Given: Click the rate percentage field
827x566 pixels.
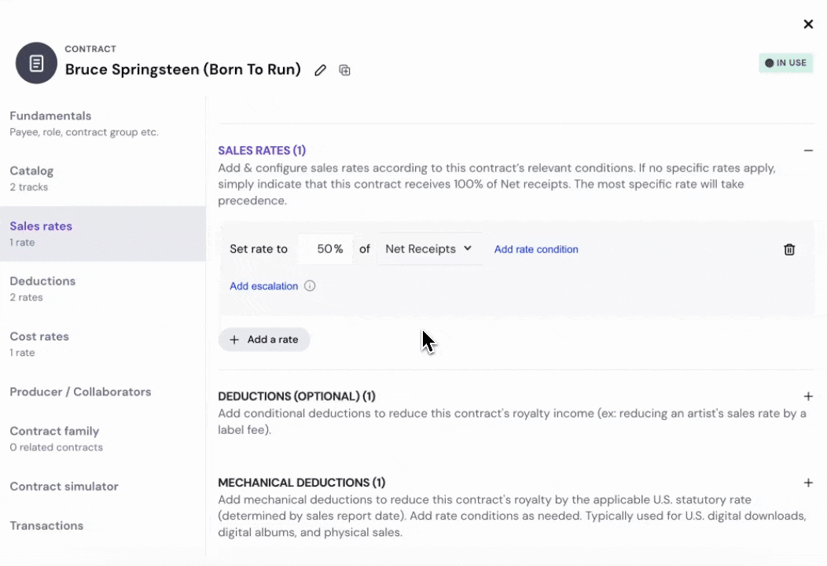Looking at the screenshot, I should click(325, 249).
